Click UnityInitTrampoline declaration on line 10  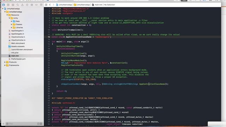tap(70, 30)
